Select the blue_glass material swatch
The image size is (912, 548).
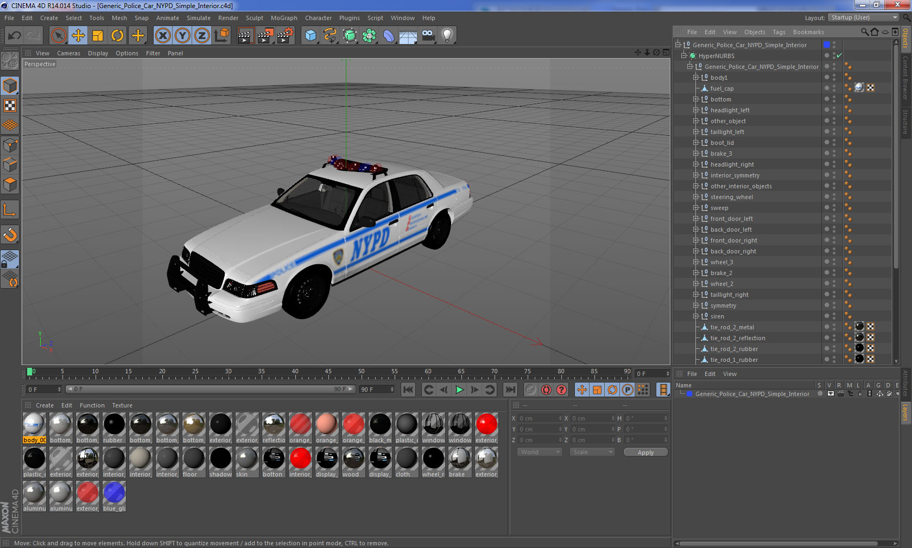114,493
